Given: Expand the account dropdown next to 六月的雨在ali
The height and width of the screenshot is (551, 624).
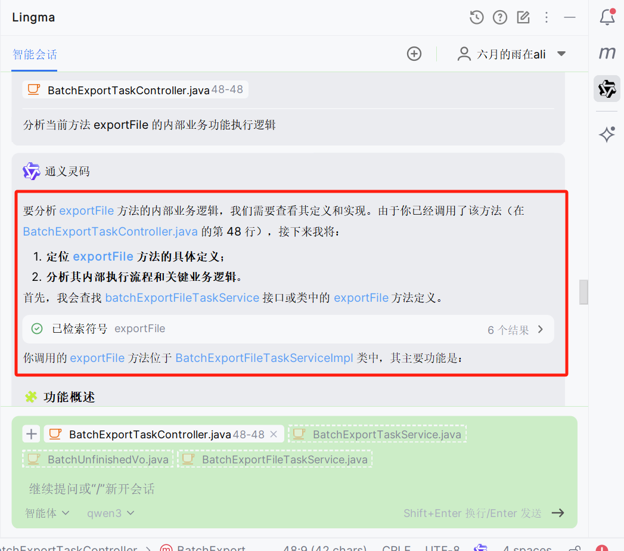Looking at the screenshot, I should pos(561,54).
